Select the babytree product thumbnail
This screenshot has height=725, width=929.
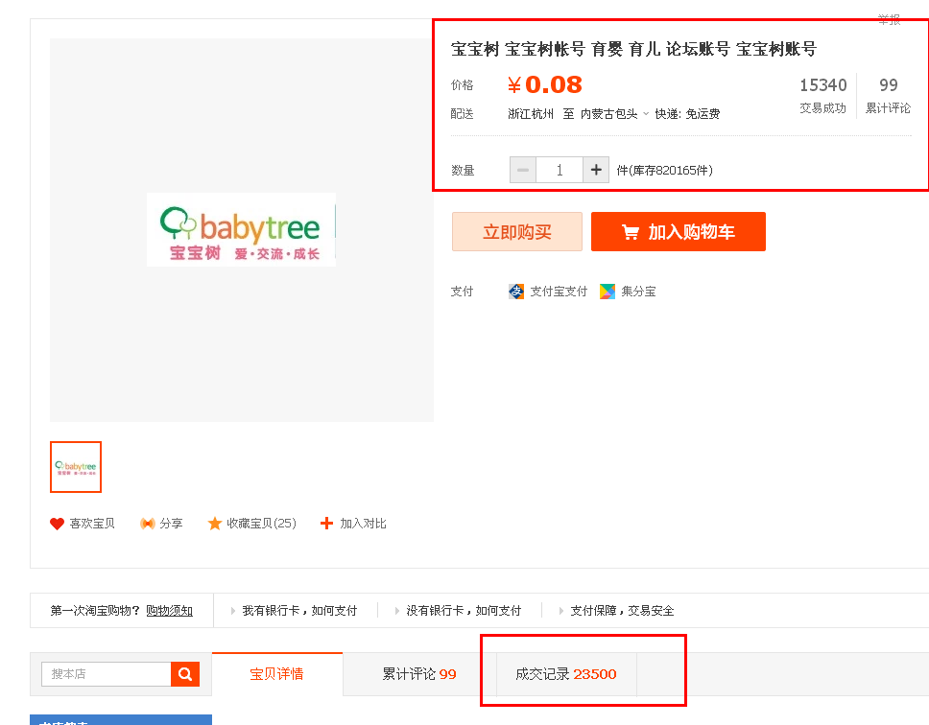pos(76,467)
